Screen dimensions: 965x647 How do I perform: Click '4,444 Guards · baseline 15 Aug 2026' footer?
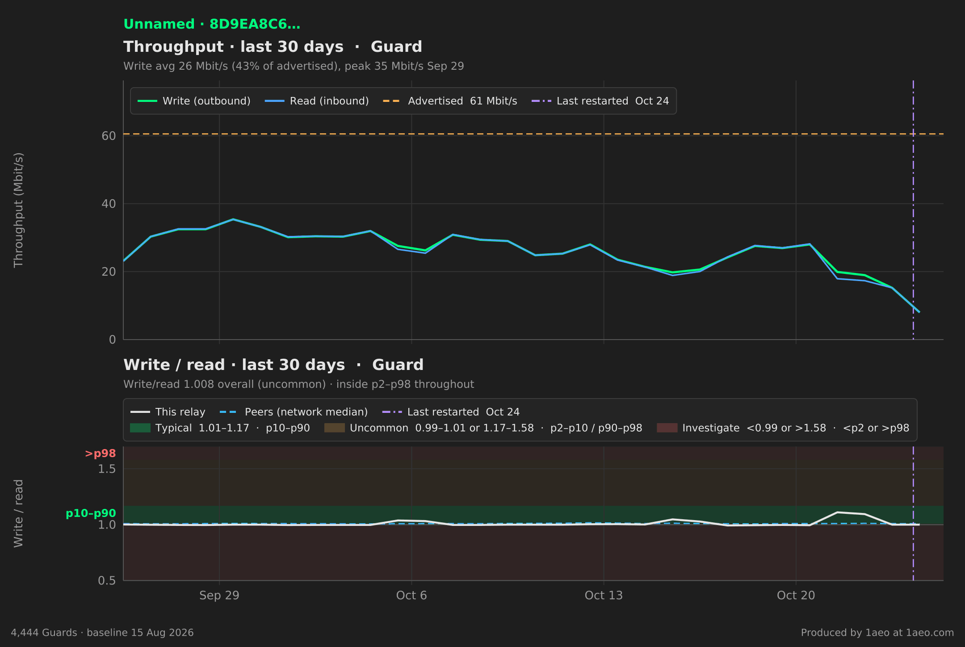(102, 633)
